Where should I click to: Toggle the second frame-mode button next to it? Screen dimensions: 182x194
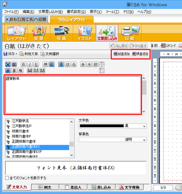[14, 64]
